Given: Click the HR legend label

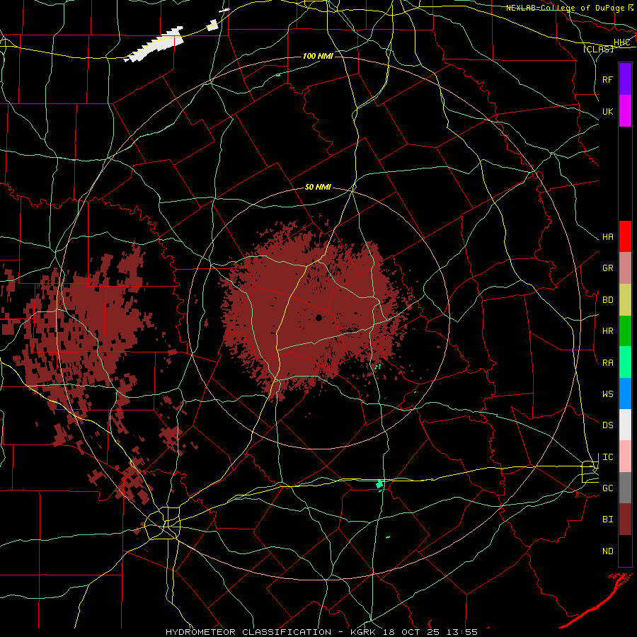Looking at the screenshot, I should [x=607, y=331].
